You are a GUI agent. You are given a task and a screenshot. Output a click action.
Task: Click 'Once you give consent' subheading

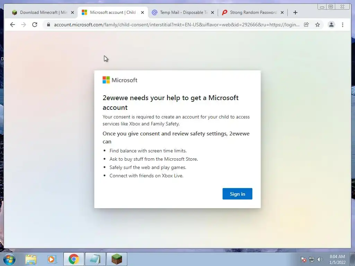176,138
